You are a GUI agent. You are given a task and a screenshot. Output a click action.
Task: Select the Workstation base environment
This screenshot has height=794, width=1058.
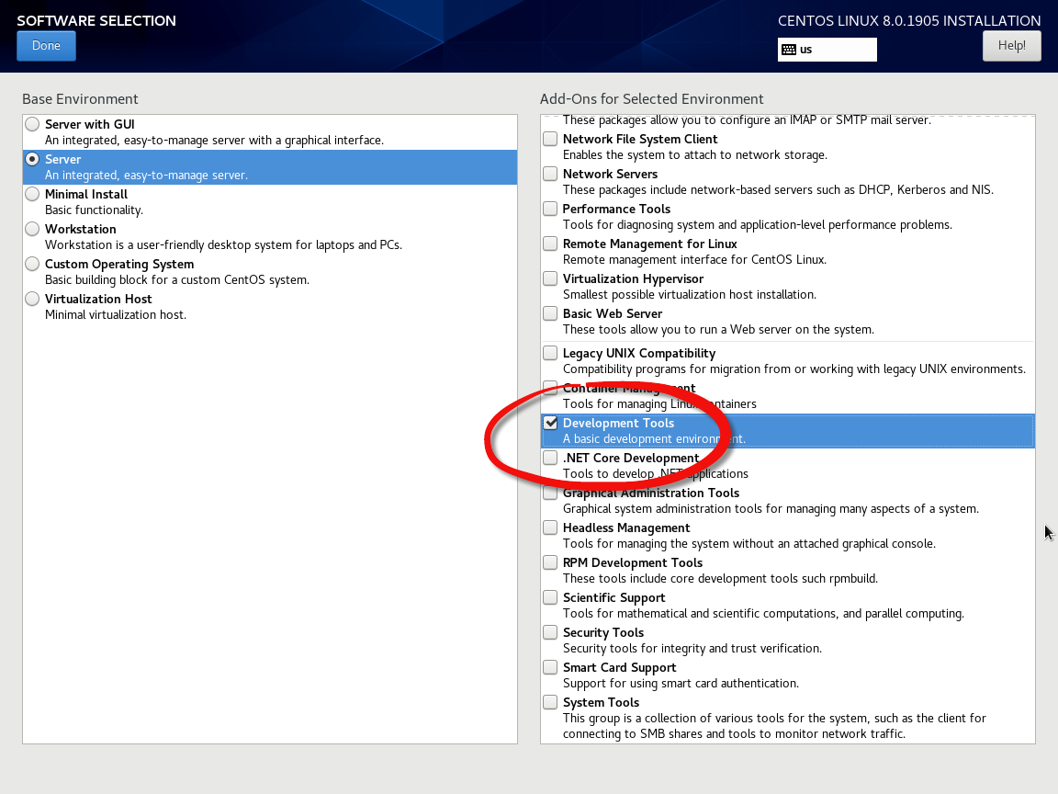pos(32,229)
